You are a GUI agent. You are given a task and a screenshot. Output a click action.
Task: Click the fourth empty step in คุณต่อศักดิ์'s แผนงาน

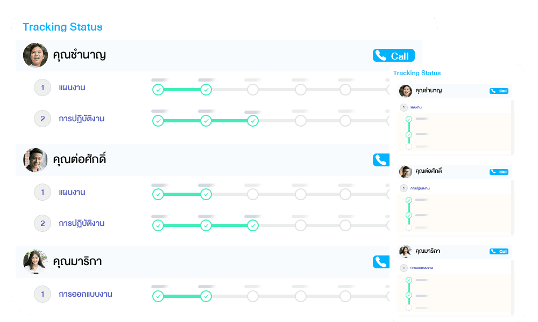click(389, 194)
